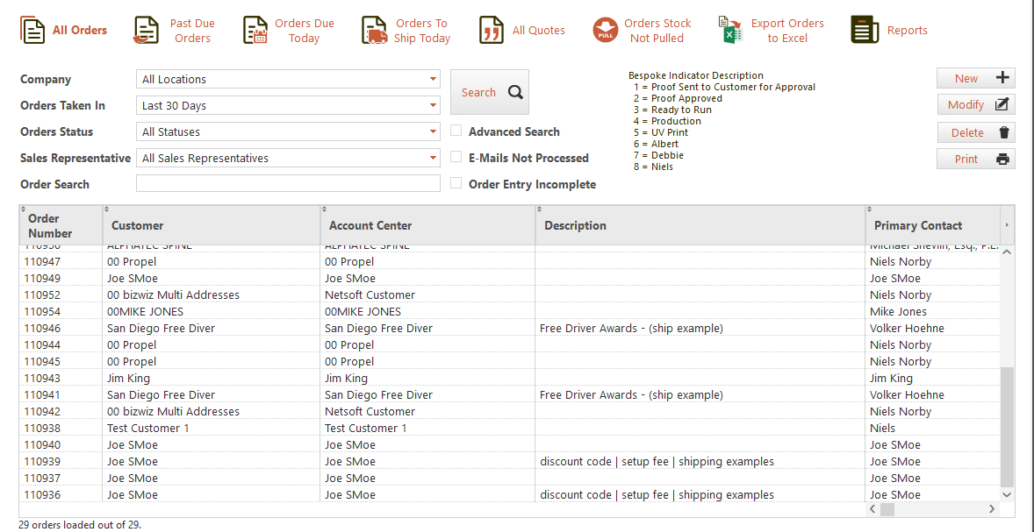Click the Order Search text field

pyautogui.click(x=288, y=184)
